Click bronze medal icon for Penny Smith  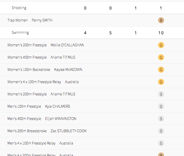coord(161,20)
